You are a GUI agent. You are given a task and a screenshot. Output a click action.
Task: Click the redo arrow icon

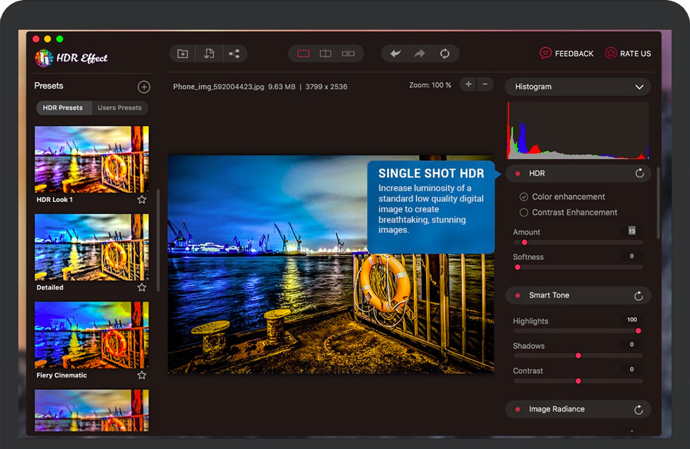pos(420,54)
